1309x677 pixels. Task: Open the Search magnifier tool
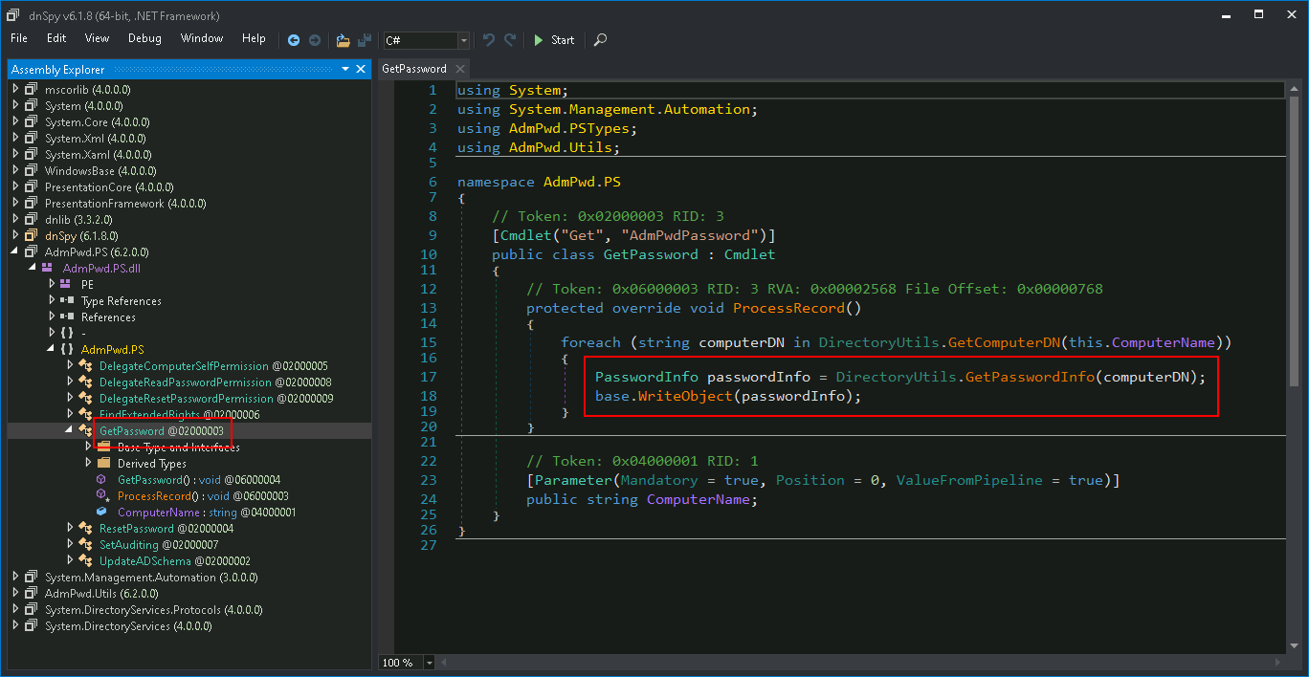(x=600, y=40)
